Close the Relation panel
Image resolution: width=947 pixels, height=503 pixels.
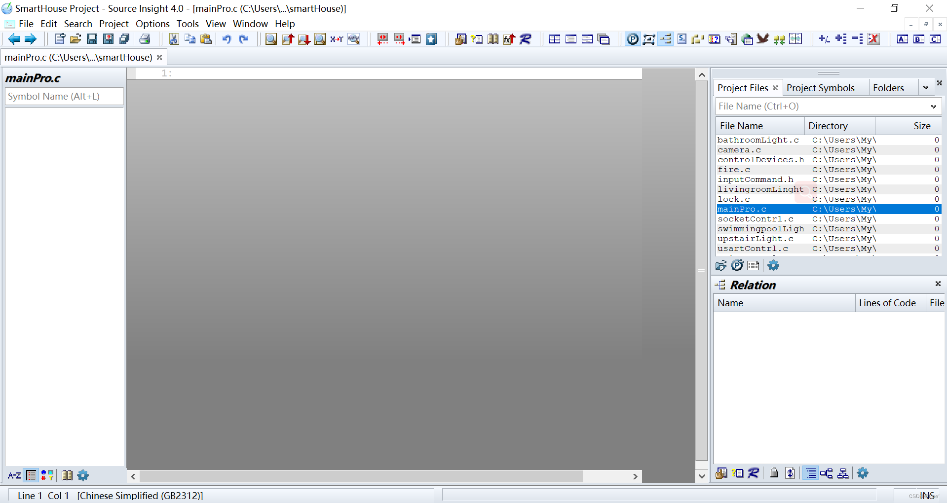pos(938,284)
